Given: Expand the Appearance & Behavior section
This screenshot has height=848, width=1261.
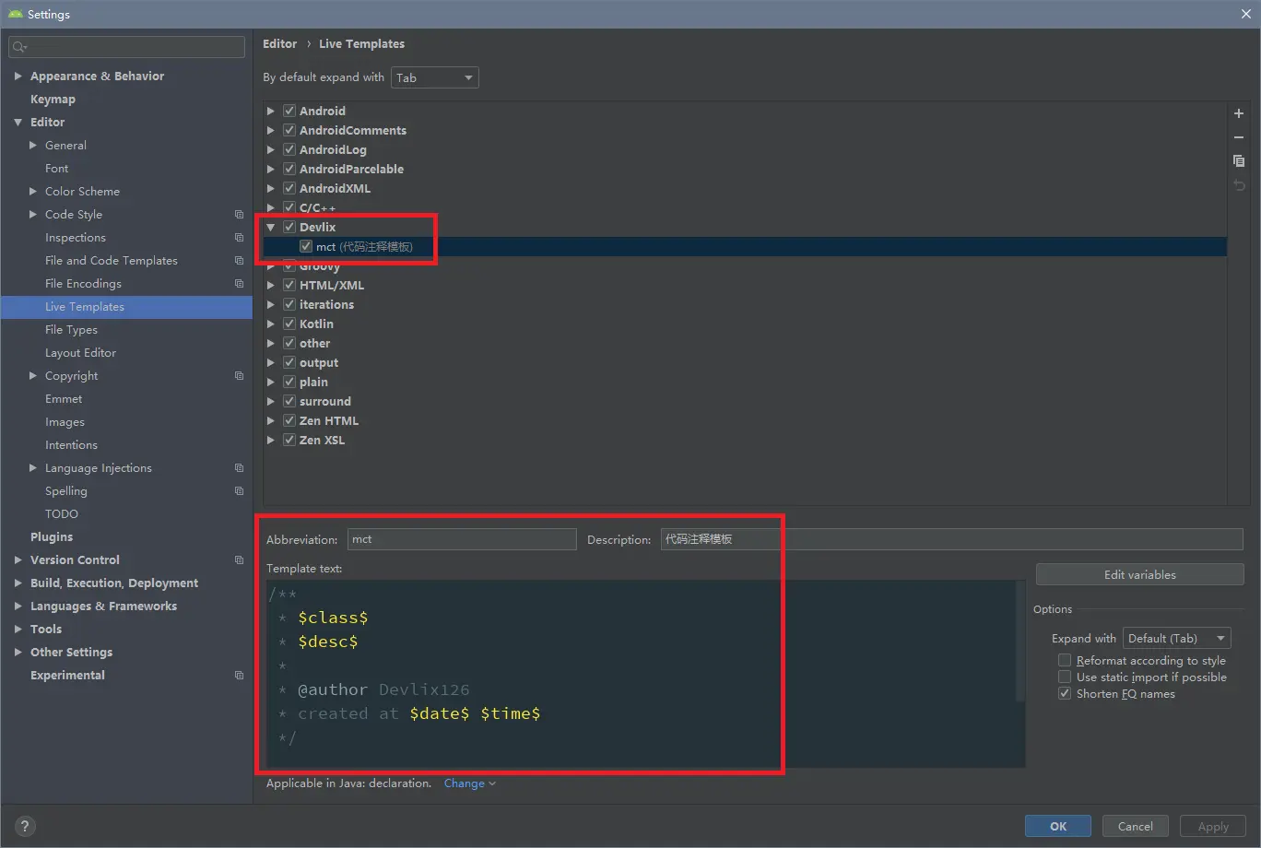Looking at the screenshot, I should pos(18,77).
